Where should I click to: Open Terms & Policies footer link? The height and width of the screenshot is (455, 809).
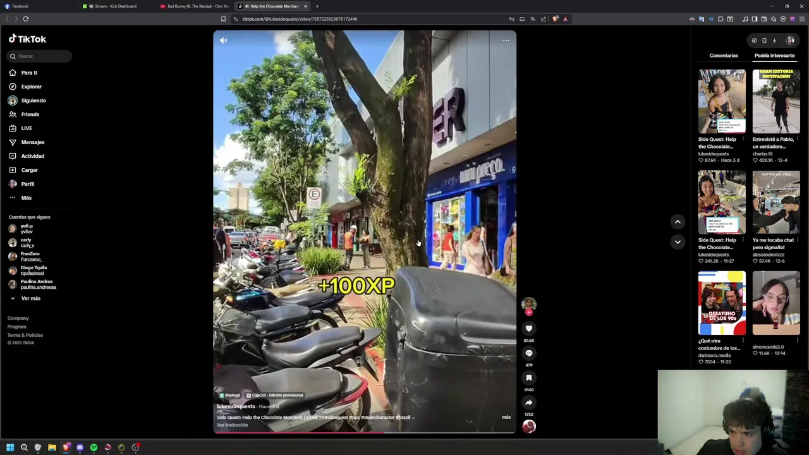[25, 335]
